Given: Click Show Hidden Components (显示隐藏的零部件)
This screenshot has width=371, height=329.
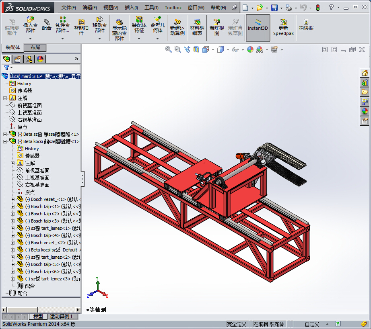Looking at the screenshot, I should coord(119,29).
